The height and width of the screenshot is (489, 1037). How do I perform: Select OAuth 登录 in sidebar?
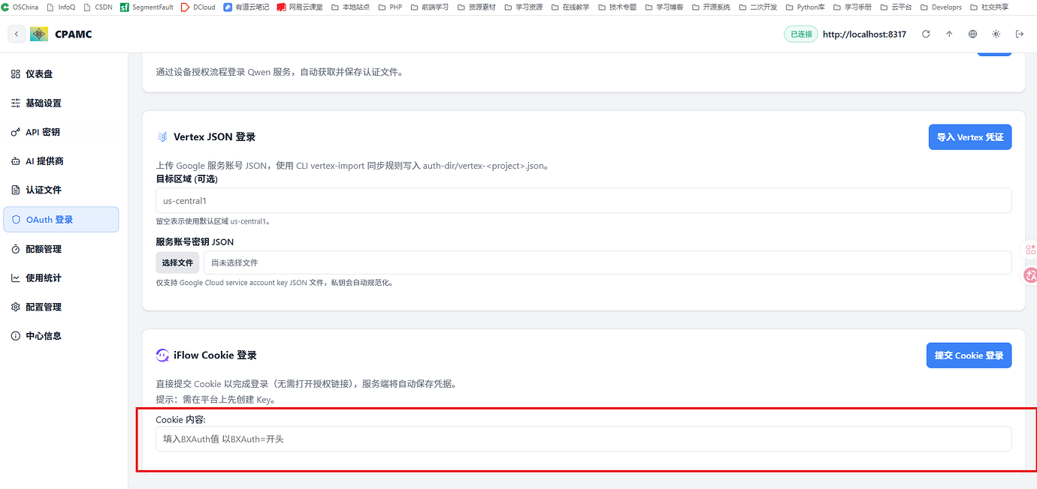(x=61, y=220)
